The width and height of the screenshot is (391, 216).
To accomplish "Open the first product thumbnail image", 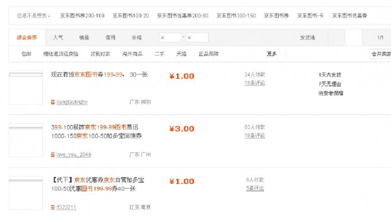I will coord(26,88).
